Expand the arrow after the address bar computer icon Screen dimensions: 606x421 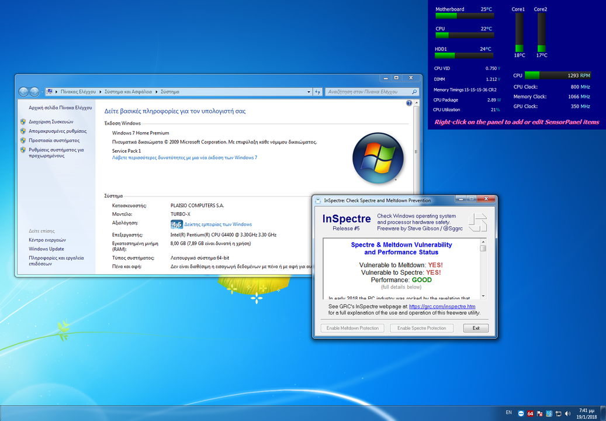pyautogui.click(x=57, y=92)
